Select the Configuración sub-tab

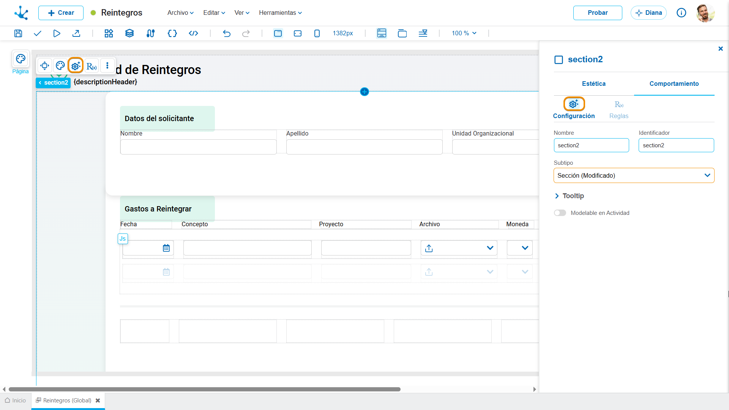tap(574, 109)
